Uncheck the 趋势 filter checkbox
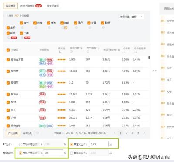Screen dimensions: 174x163 click(62, 23)
